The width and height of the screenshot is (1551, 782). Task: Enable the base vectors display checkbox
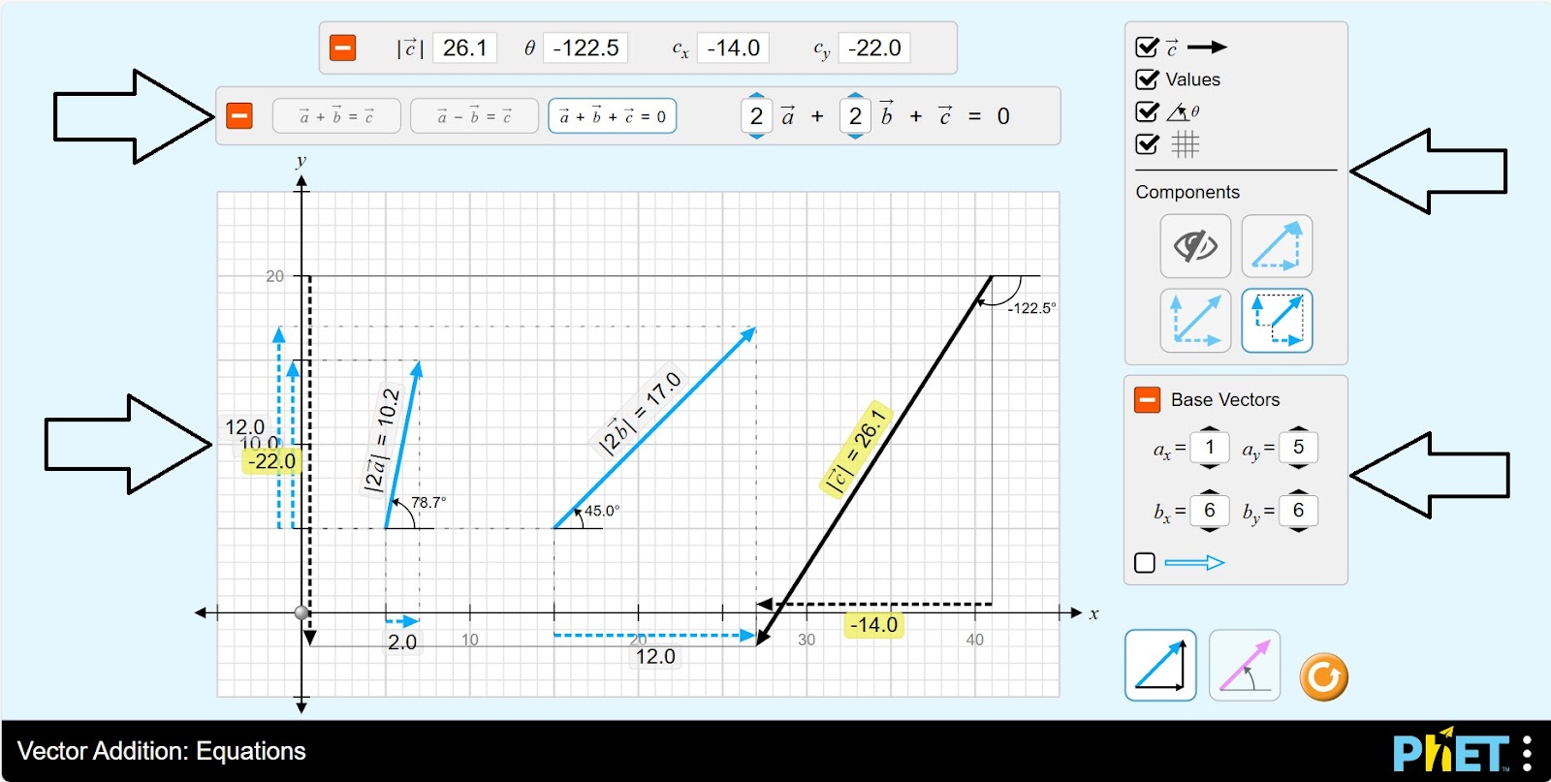[1145, 563]
